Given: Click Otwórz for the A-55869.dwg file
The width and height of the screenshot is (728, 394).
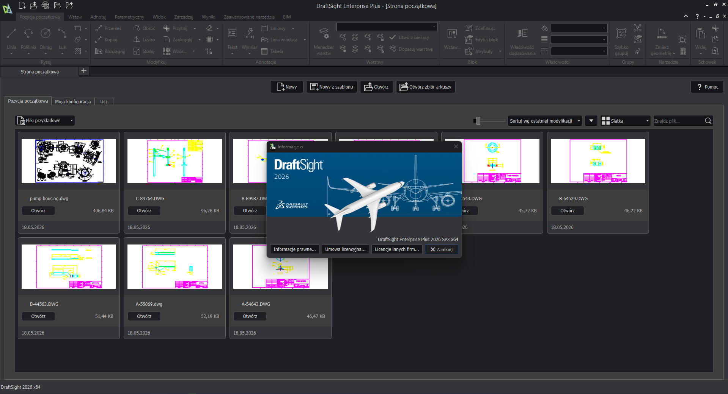Looking at the screenshot, I should (x=144, y=316).
